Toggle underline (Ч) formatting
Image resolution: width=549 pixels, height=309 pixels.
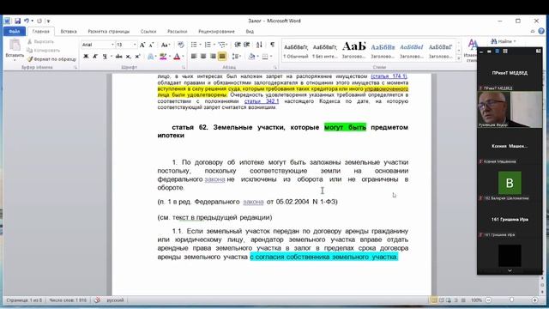(105, 57)
